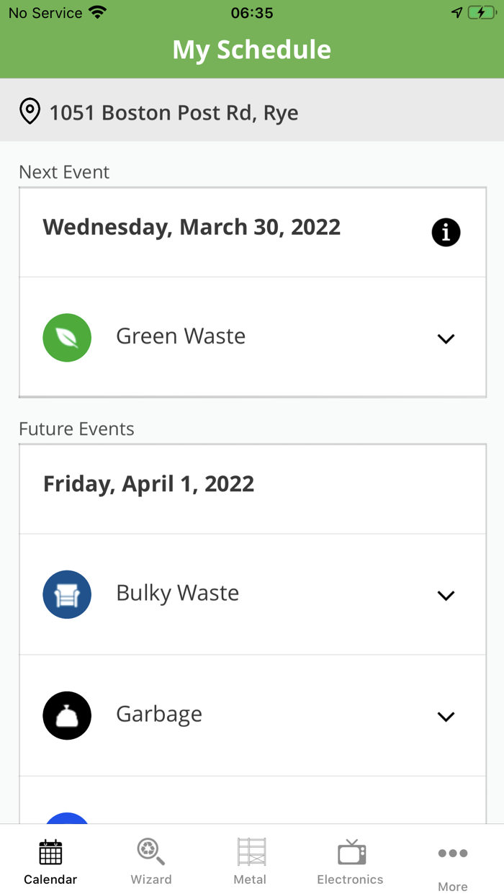504x896 pixels.
Task: Select the address 1051 Boston Post Rd, Rye
Action: click(174, 112)
